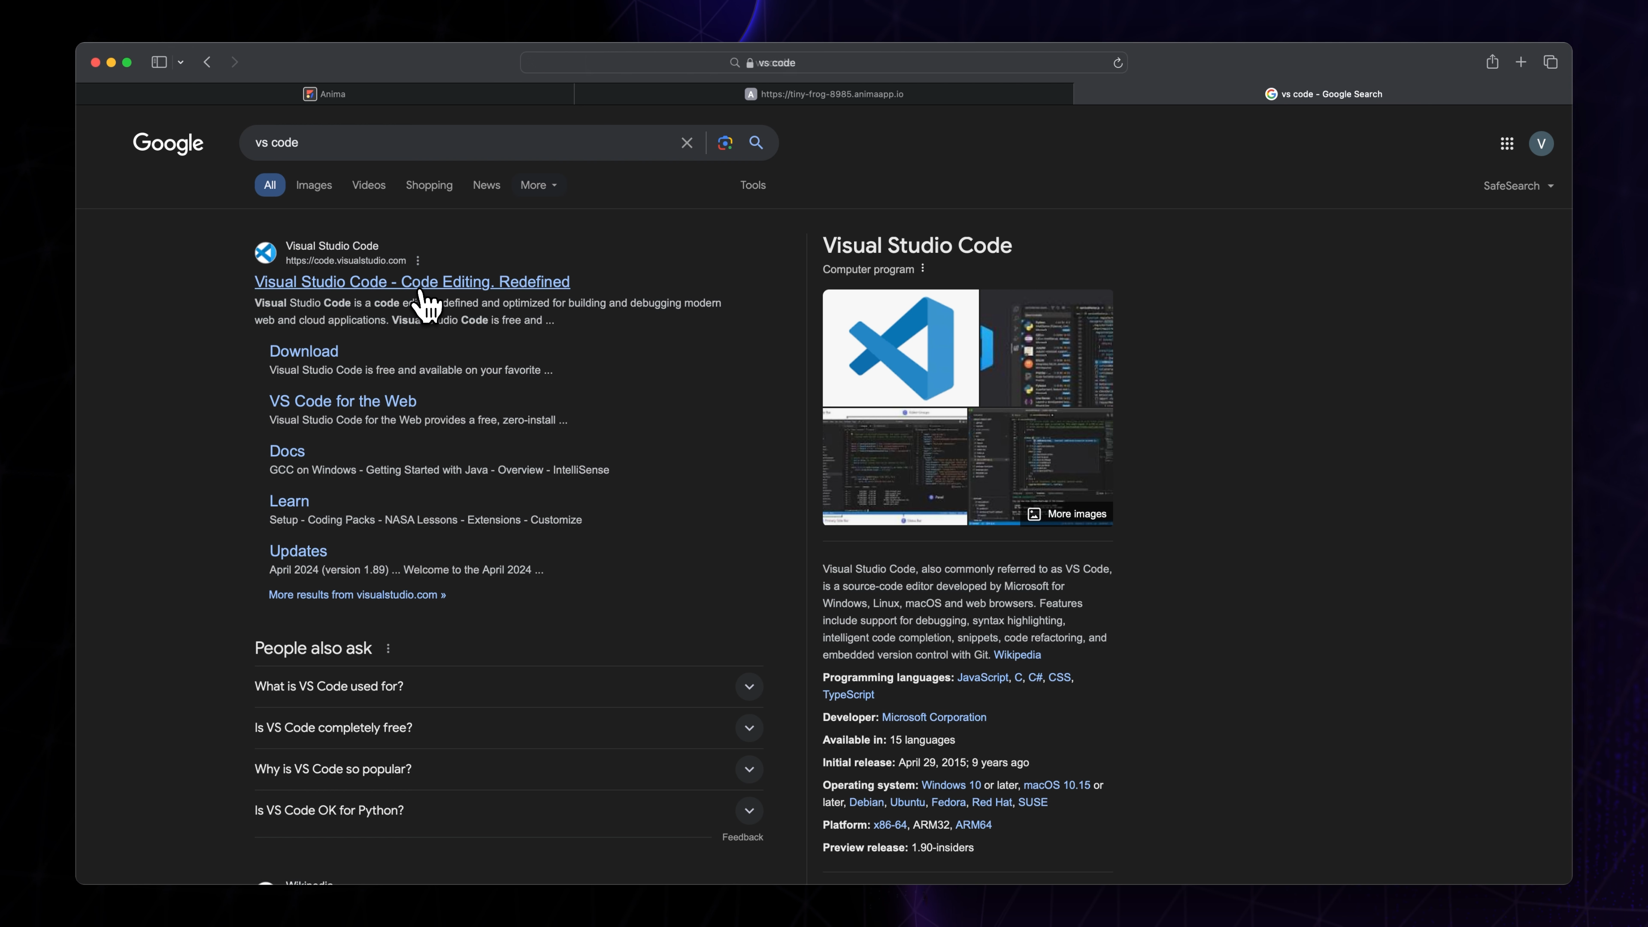Click the Google Lens search by image icon

coord(725,142)
